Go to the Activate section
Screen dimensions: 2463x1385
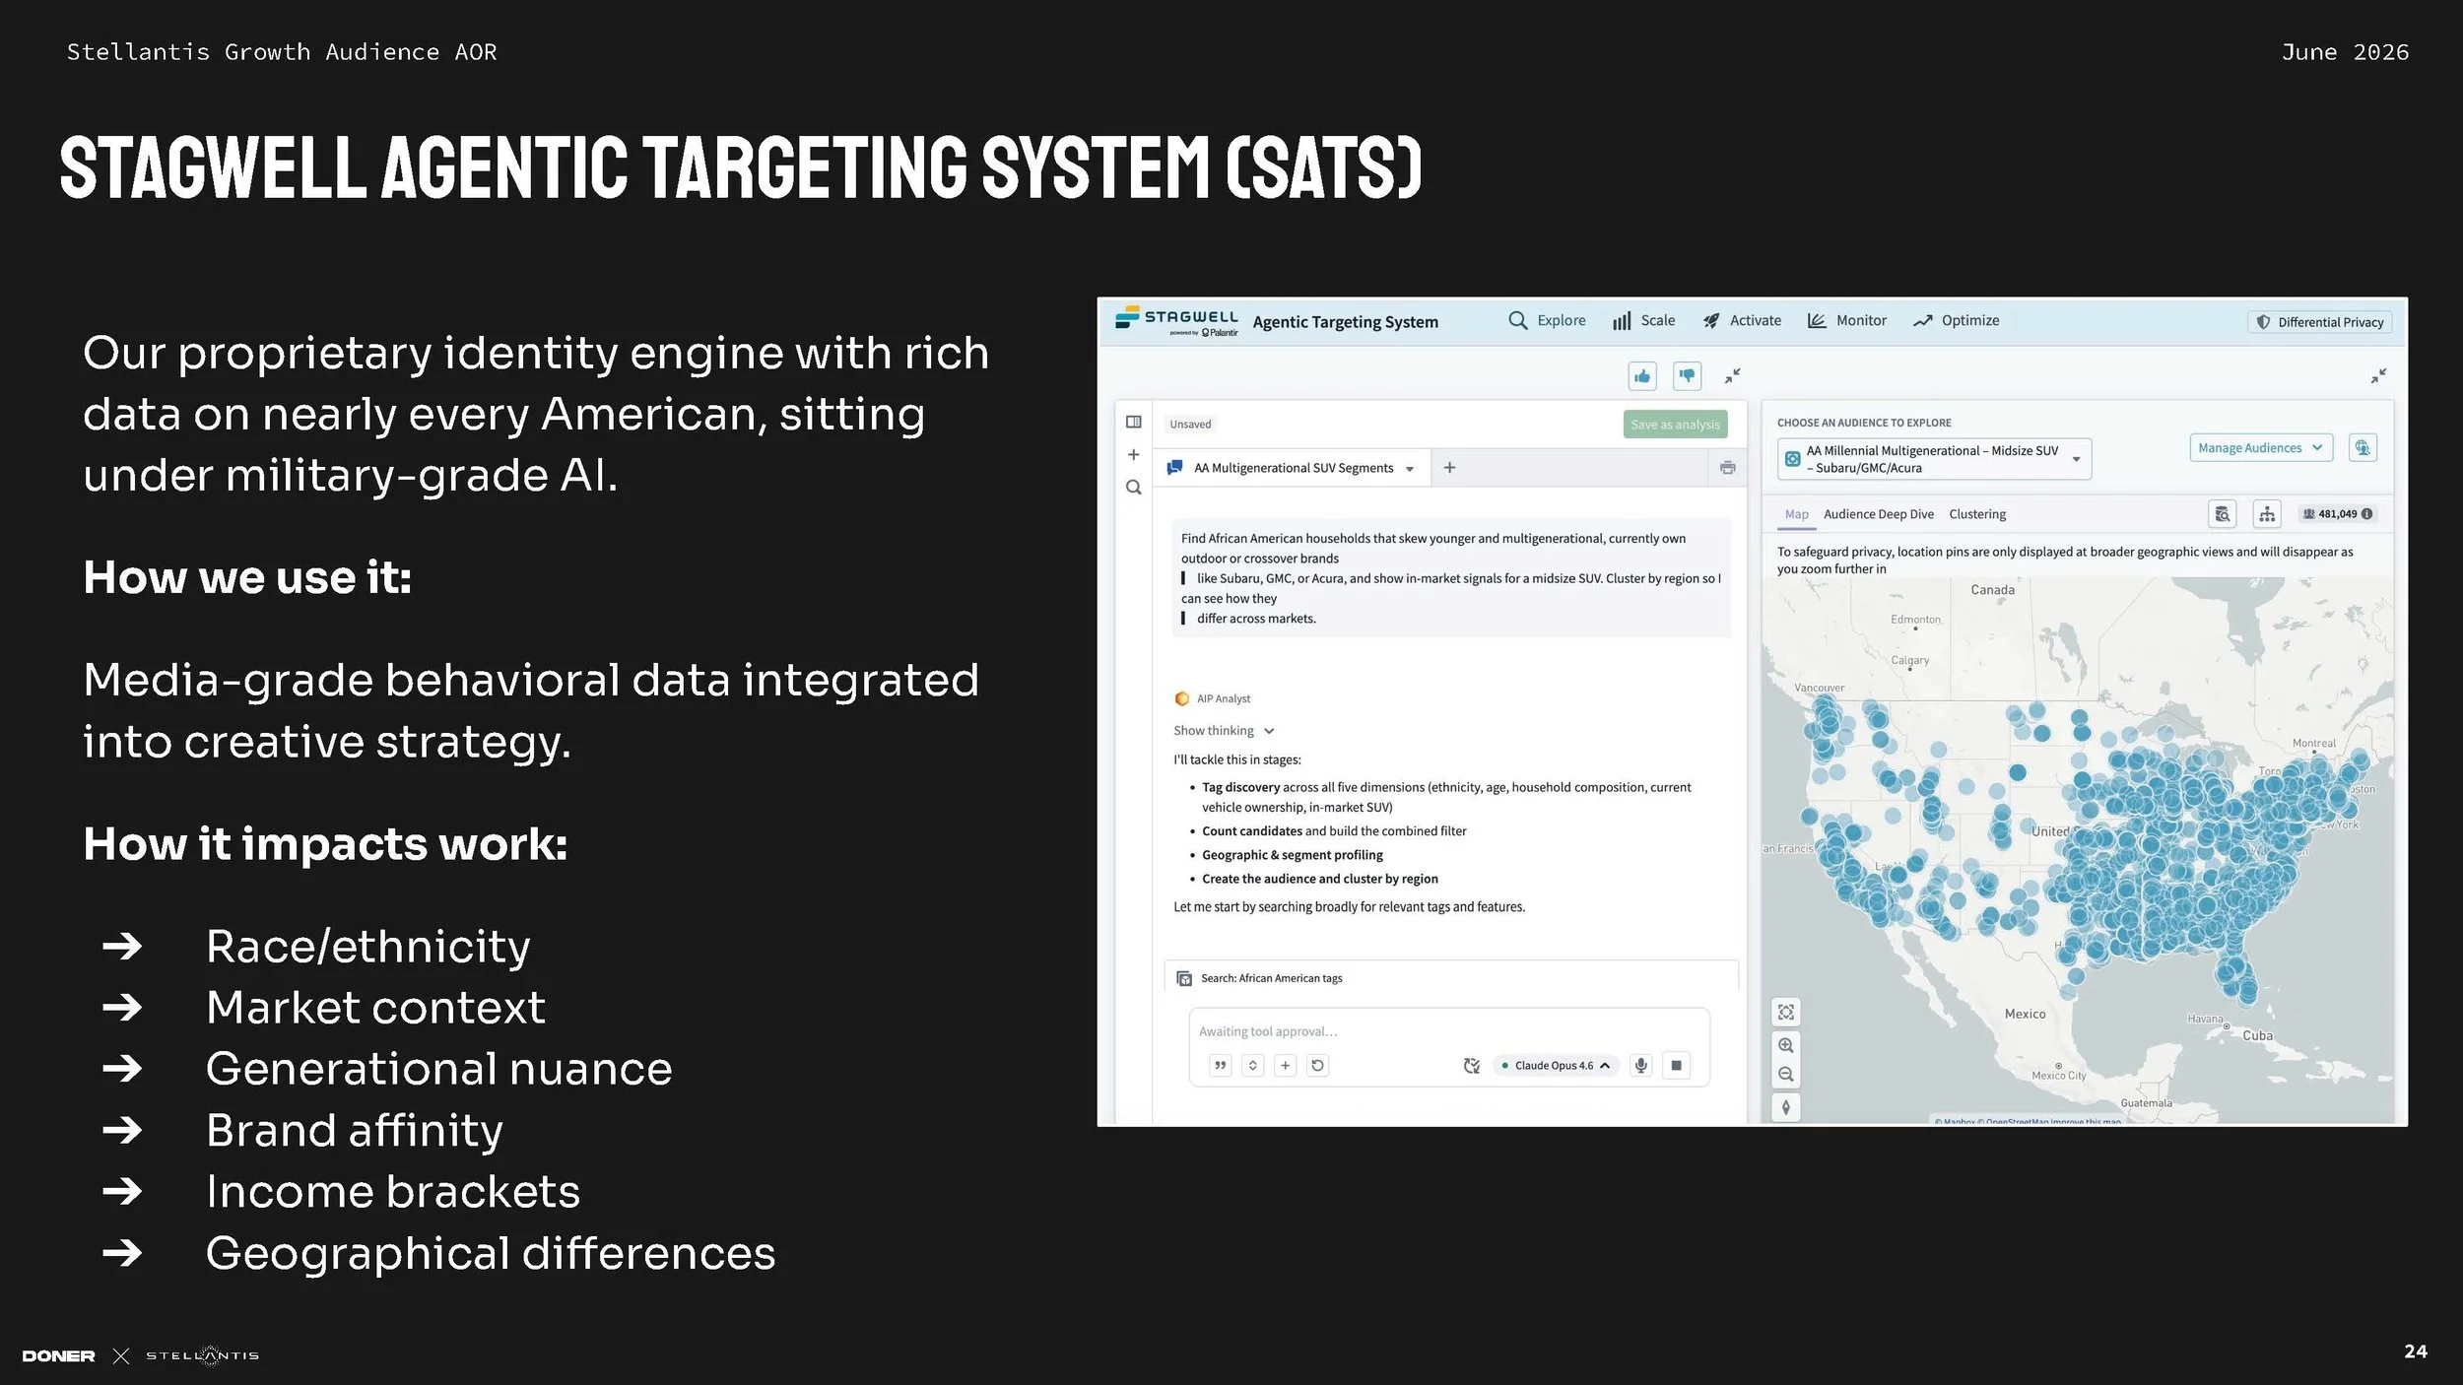pos(1742,321)
